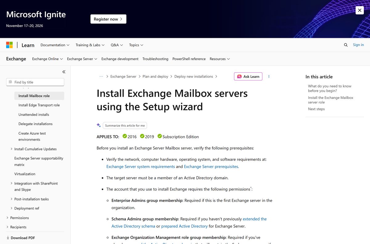Open the breadcrumb ellipsis menu
Image resolution: width=370 pixels, height=244 pixels.
tap(101, 76)
